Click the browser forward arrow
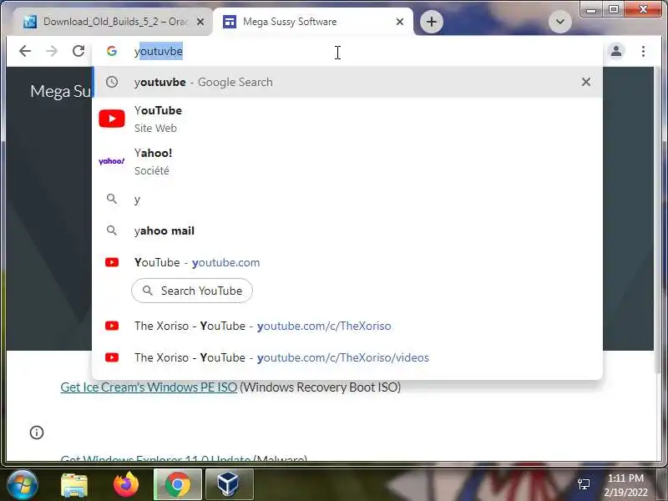668x501 pixels. (52, 51)
